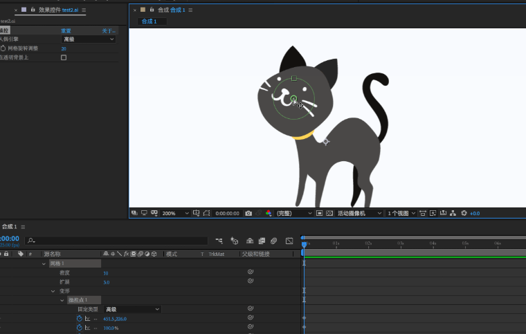Open graph editor icon in timeline
This screenshot has height=334, width=526.
(x=289, y=241)
